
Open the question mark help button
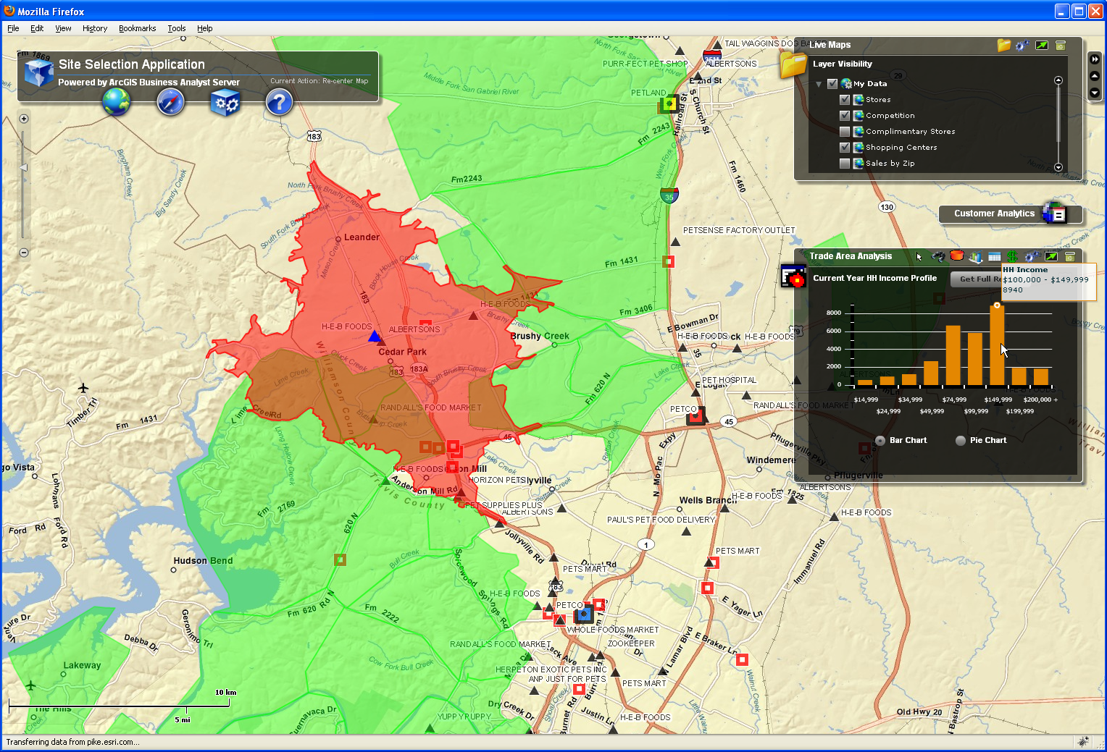[x=279, y=103]
